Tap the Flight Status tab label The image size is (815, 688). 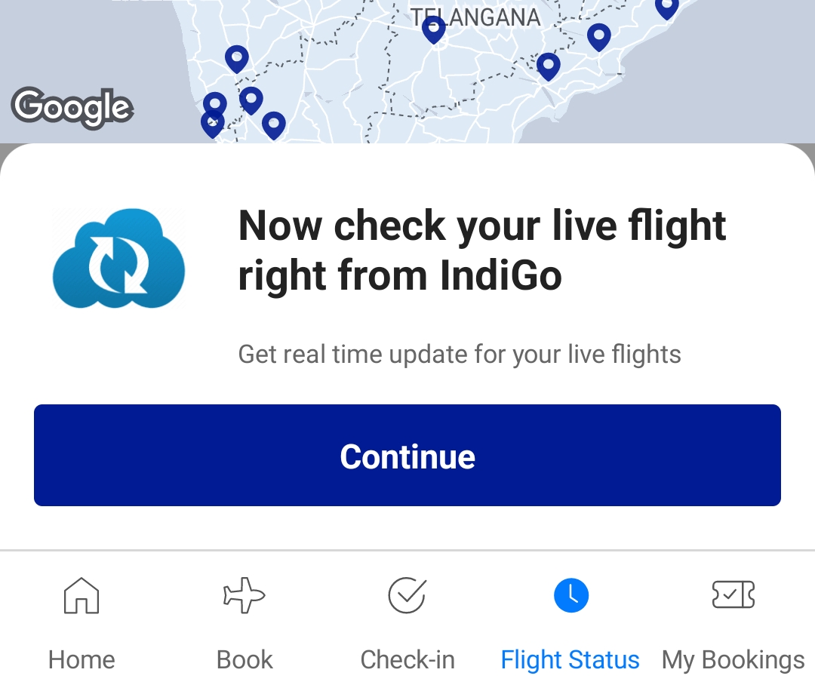[570, 659]
